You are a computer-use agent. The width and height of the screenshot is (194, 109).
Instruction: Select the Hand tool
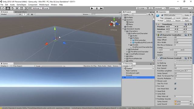pyautogui.click(x=3, y=8)
